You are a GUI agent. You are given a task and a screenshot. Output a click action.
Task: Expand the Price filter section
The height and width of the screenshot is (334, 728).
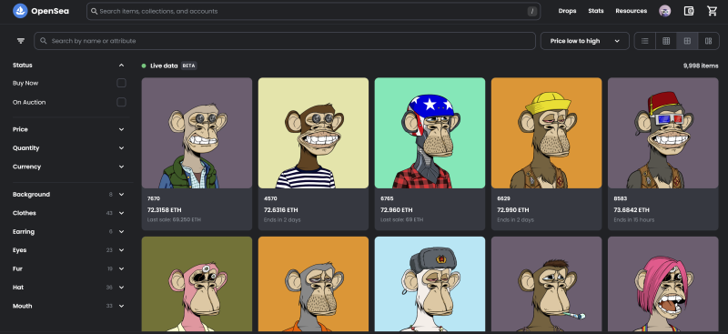coord(121,129)
